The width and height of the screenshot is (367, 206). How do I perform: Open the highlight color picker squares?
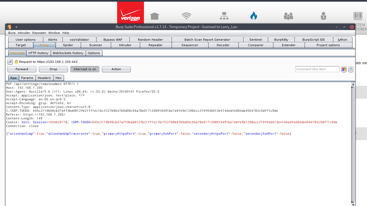pyautogui.click(x=344, y=69)
